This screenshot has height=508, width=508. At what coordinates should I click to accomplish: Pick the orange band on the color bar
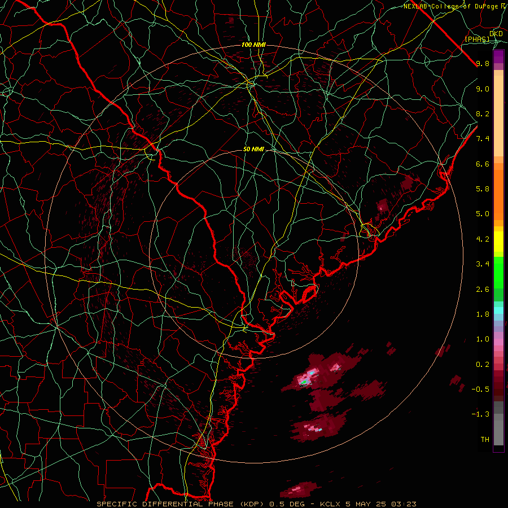498,194
